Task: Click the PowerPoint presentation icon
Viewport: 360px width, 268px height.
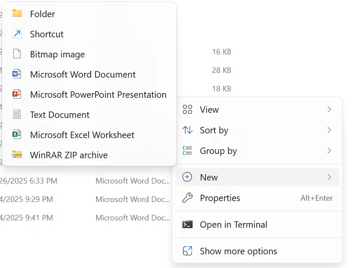Action: click(17, 94)
